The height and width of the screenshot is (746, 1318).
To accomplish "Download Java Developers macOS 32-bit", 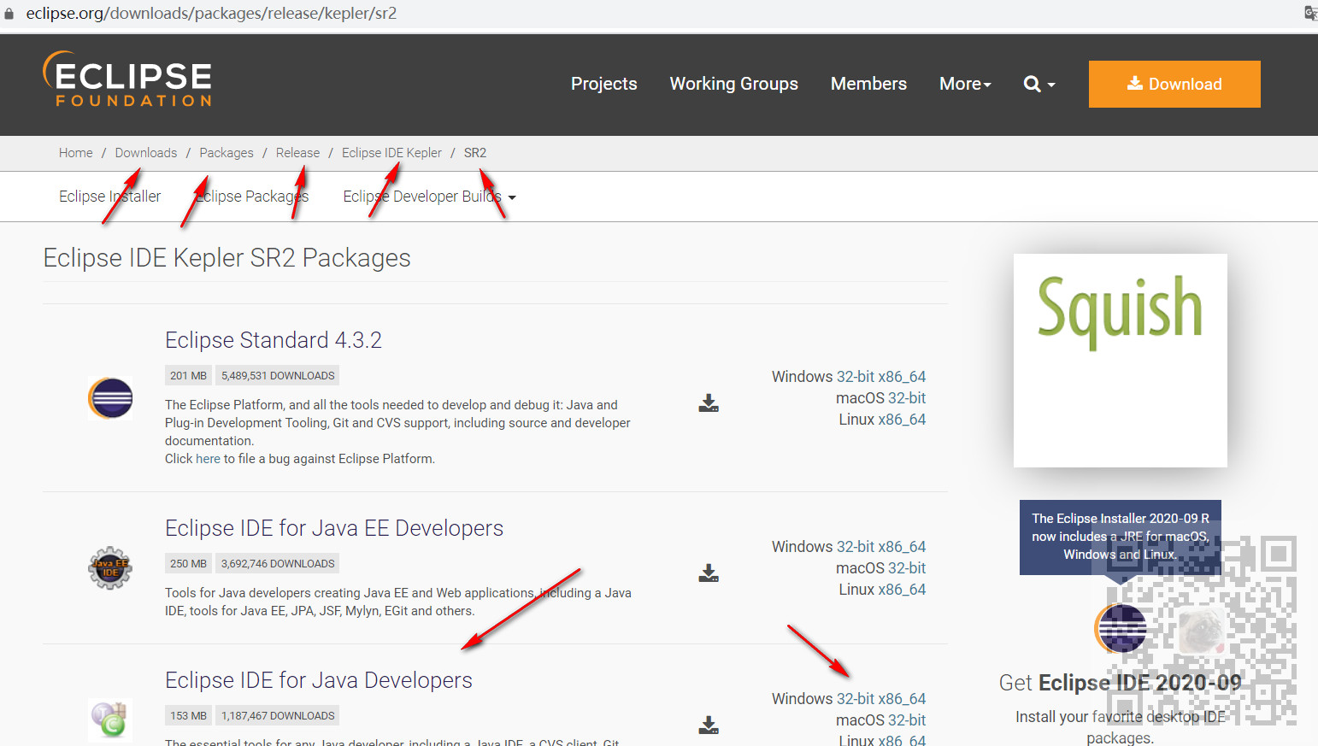I will [907, 720].
